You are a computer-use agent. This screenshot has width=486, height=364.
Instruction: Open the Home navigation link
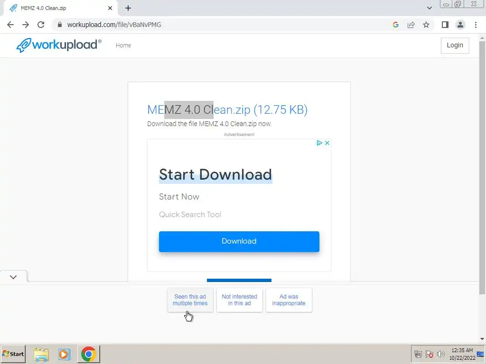[x=123, y=45]
